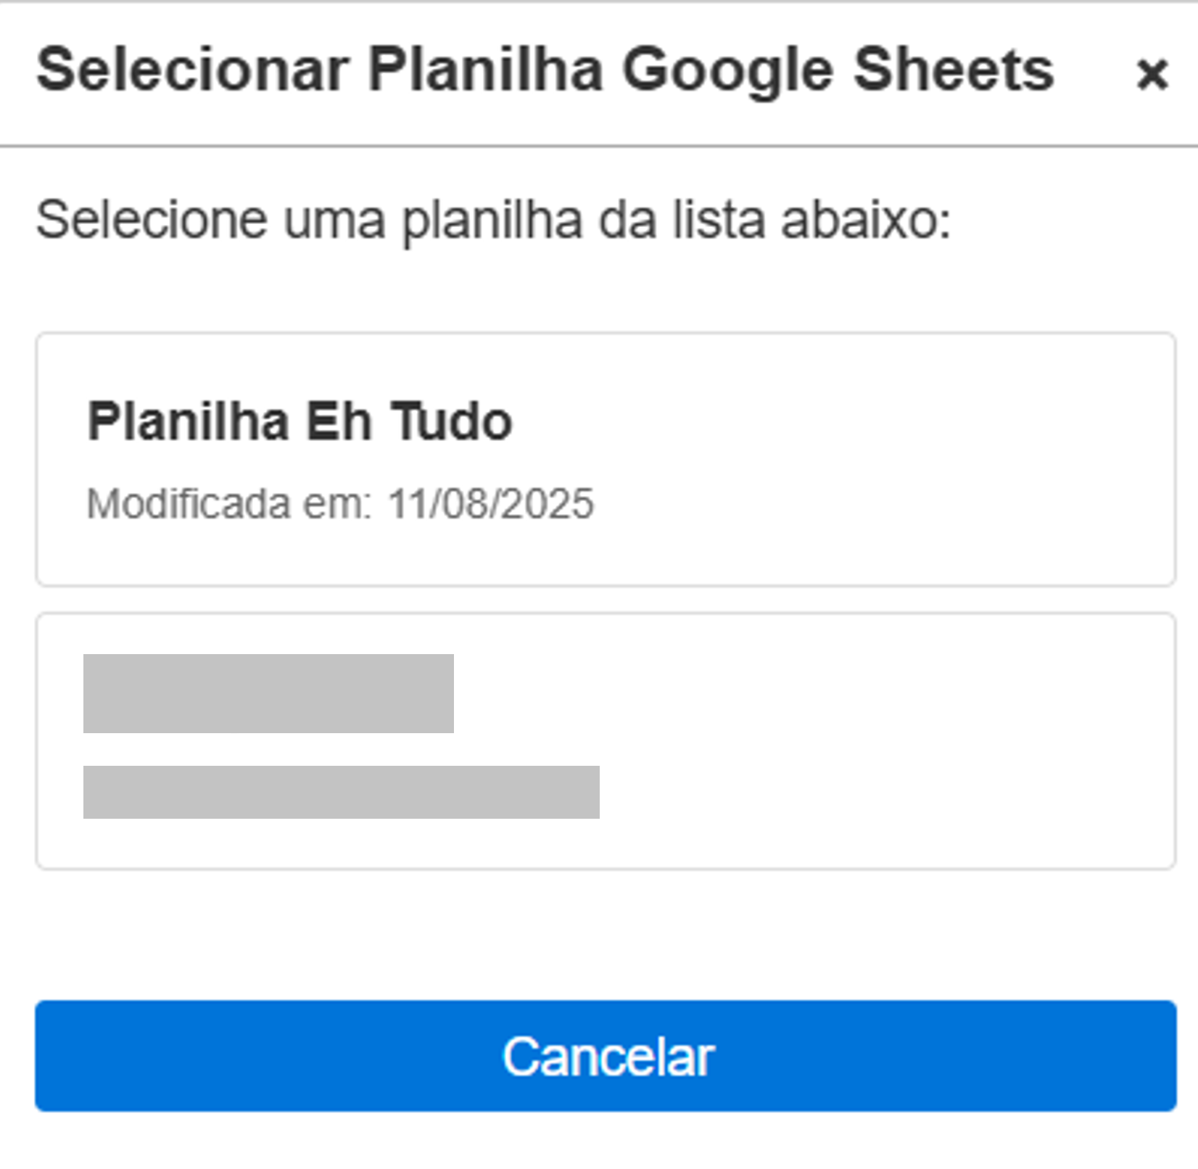The width and height of the screenshot is (1198, 1169).
Task: Click the blurred title of second spreadsheet
Action: [268, 693]
